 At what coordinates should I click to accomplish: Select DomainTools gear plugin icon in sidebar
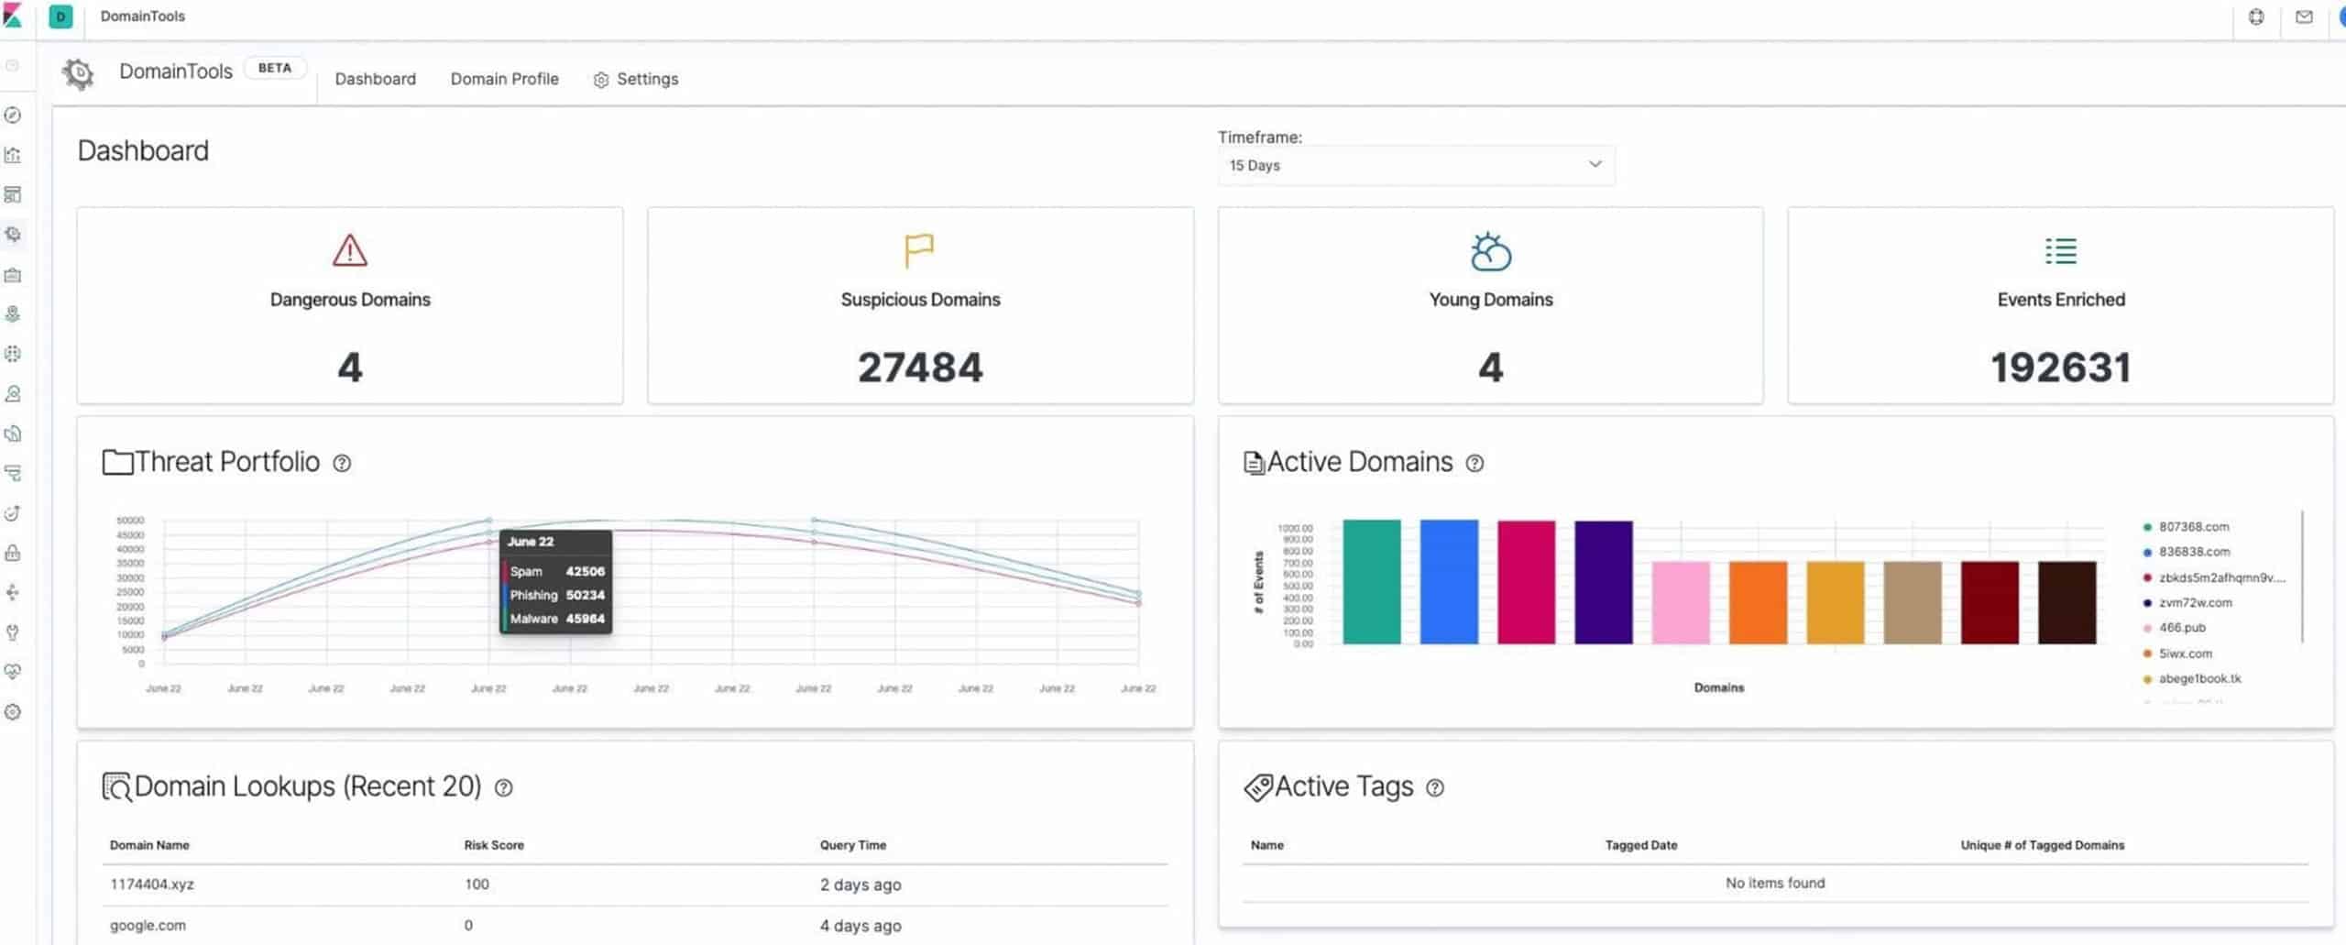[13, 235]
